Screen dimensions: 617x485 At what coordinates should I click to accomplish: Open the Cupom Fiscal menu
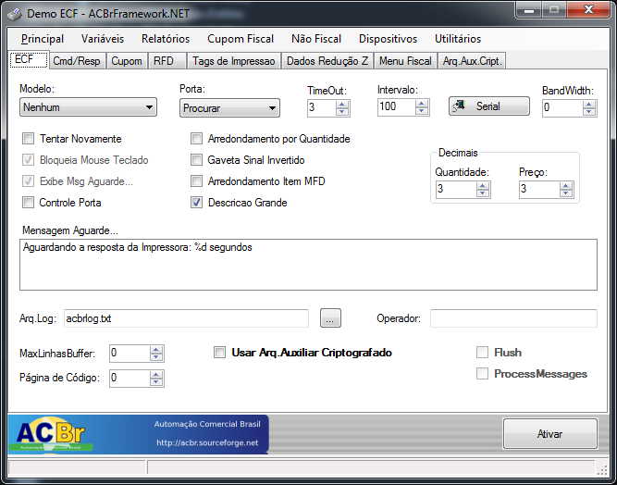(x=241, y=39)
